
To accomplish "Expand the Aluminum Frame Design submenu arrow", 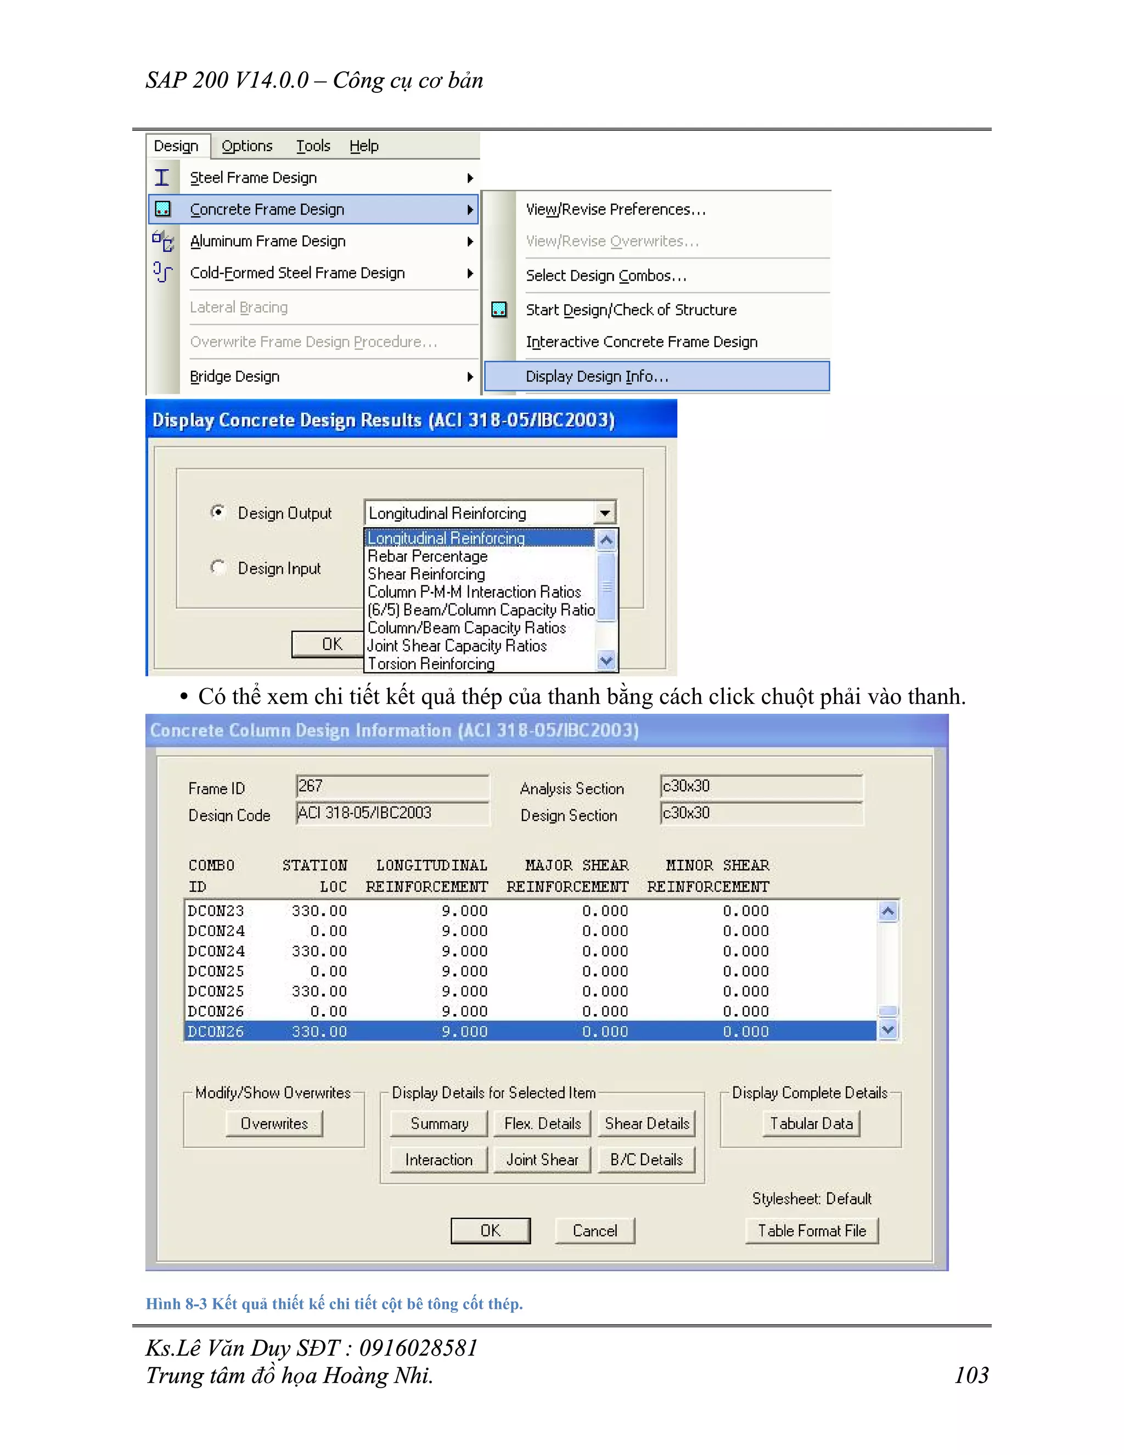I will click(470, 241).
